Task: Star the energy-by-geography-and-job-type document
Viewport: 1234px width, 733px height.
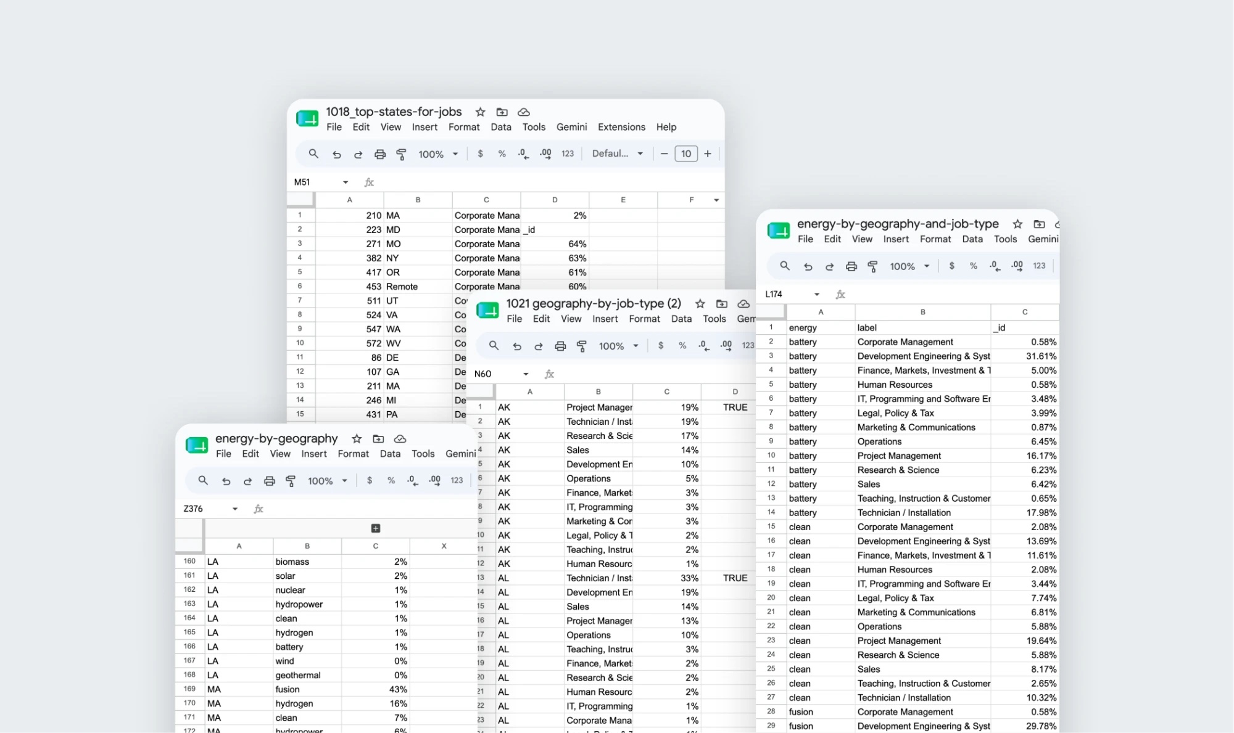Action: tap(1017, 224)
